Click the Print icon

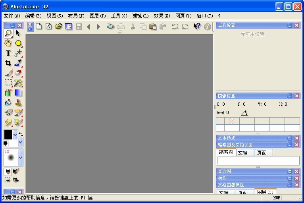click(x=121, y=27)
